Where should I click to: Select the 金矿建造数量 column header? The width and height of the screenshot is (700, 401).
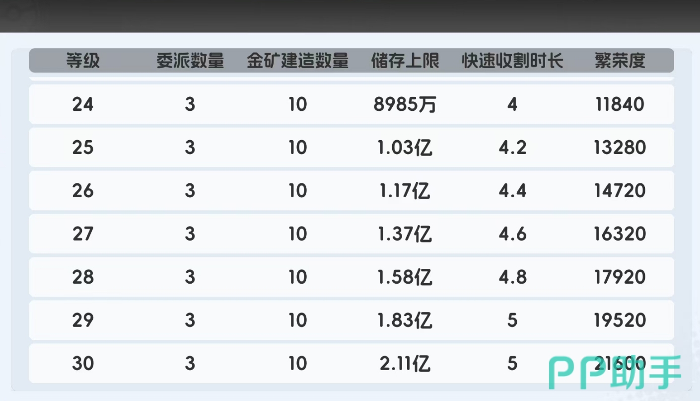click(297, 61)
